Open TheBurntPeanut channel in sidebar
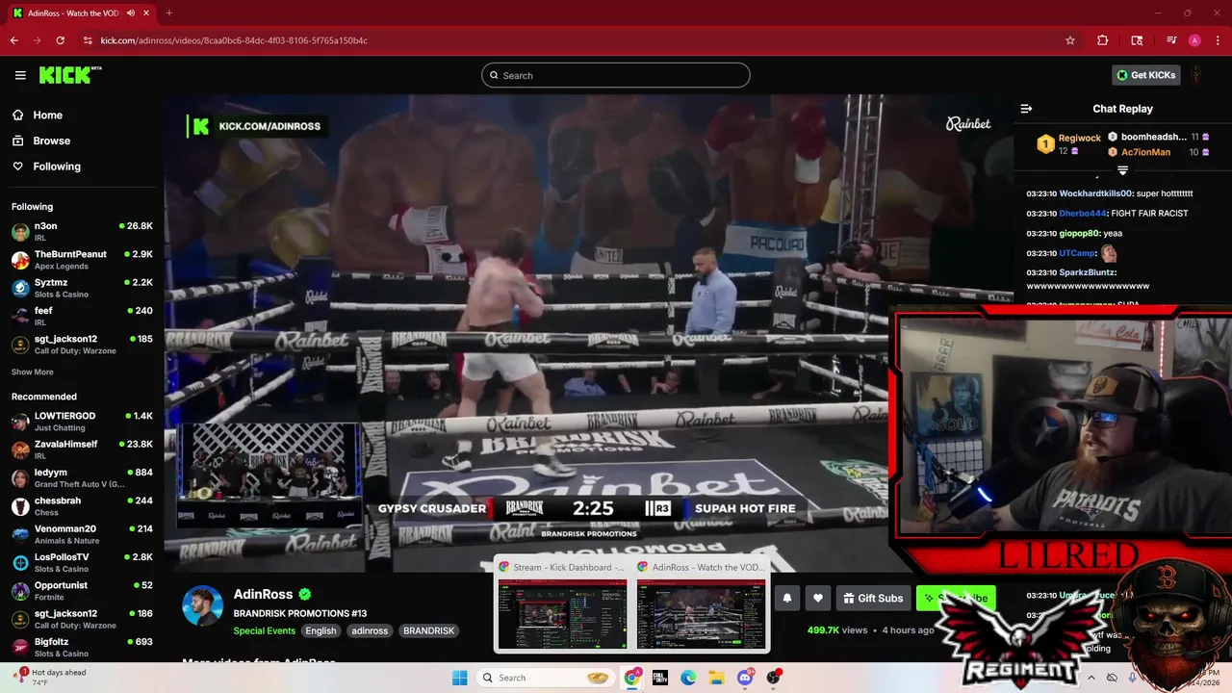 [82, 260]
